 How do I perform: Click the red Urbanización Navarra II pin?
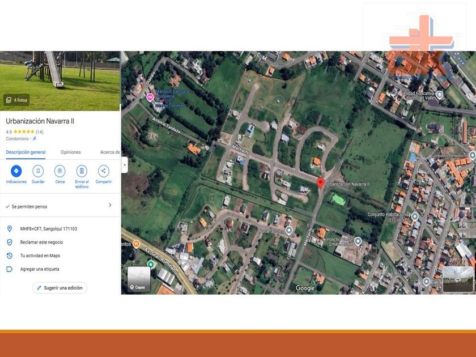click(320, 183)
